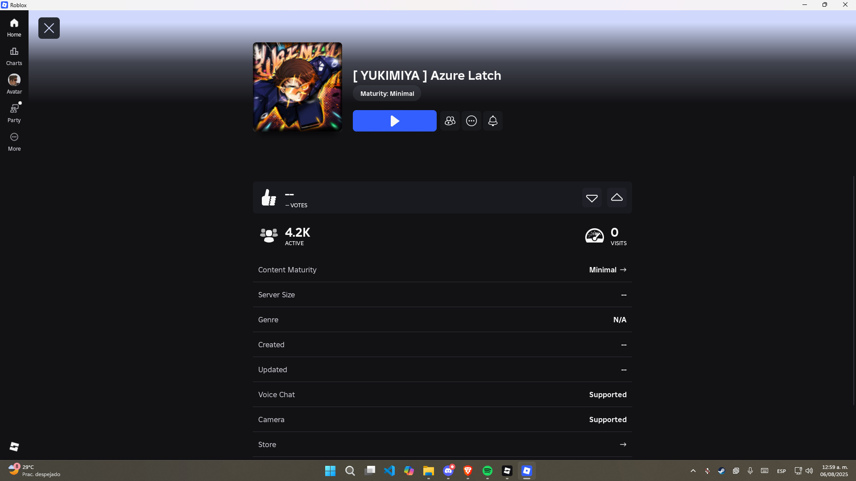
Task: Open the game's more options menu
Action: [471, 120]
